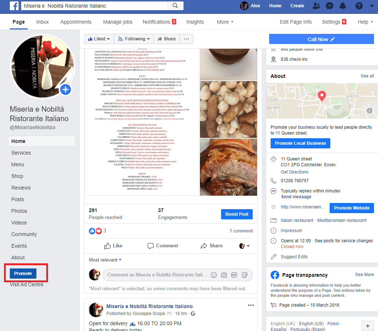Screen dimensions: 378x331
Task: Click the search magnifier icon
Action: (175, 5)
